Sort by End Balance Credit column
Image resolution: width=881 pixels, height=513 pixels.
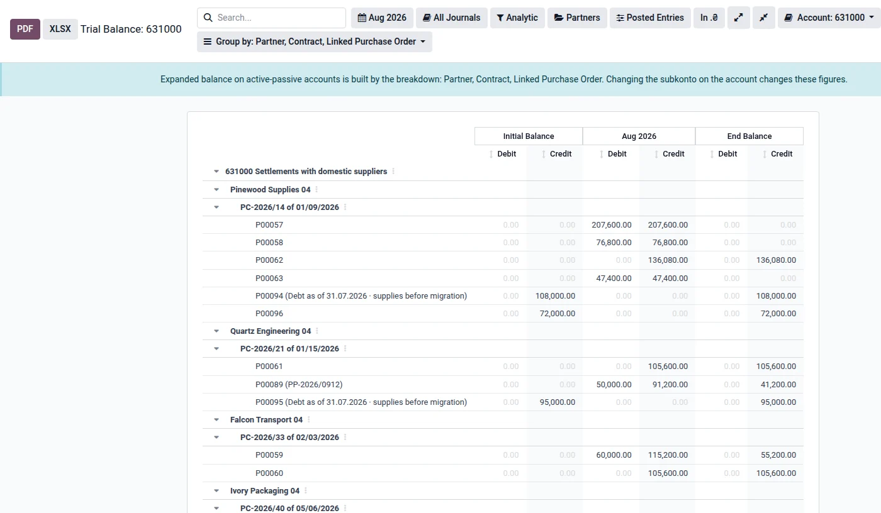765,154
